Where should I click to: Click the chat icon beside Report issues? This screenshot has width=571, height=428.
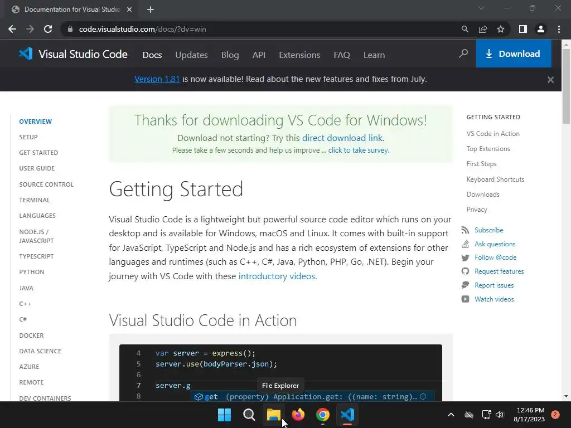point(465,285)
